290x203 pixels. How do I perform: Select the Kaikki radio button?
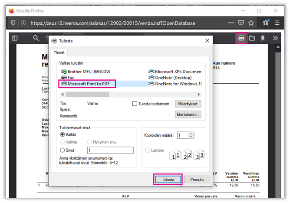(63, 134)
